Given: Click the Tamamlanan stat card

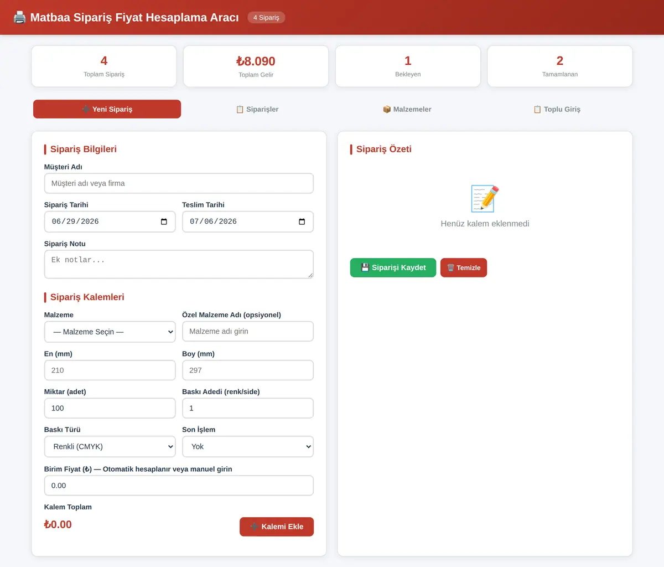Looking at the screenshot, I should [x=560, y=66].
